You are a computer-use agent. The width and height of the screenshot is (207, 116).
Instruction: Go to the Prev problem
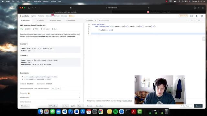tap(65, 106)
